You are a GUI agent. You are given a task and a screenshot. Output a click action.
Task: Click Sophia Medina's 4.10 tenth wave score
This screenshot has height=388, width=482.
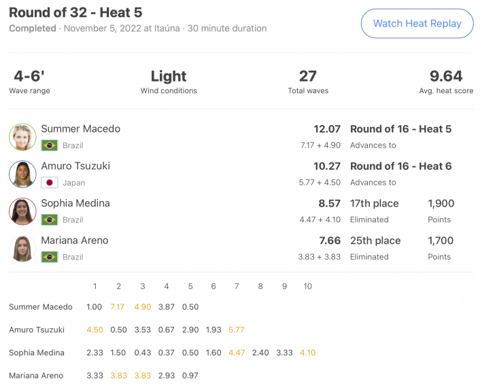(x=308, y=353)
